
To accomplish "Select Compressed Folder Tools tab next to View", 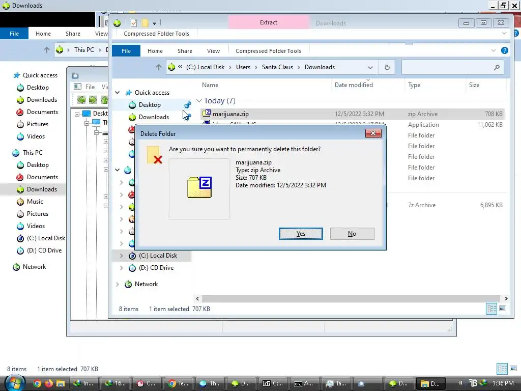I will 268,51.
